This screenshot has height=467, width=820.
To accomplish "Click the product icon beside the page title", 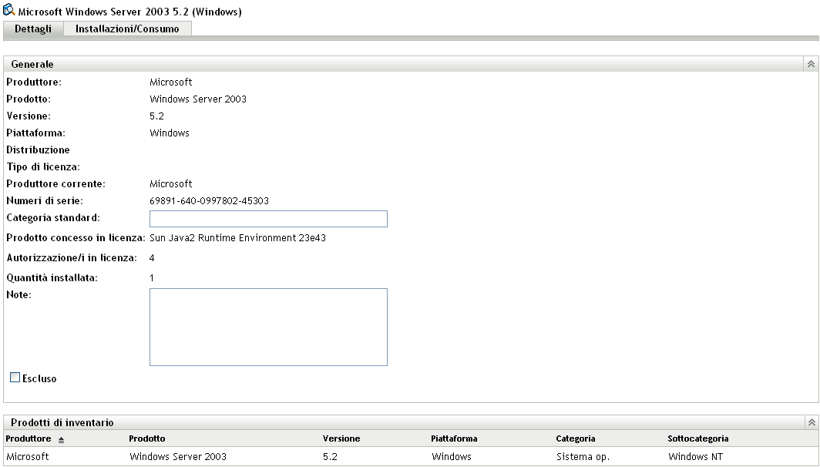I will tap(9, 10).
